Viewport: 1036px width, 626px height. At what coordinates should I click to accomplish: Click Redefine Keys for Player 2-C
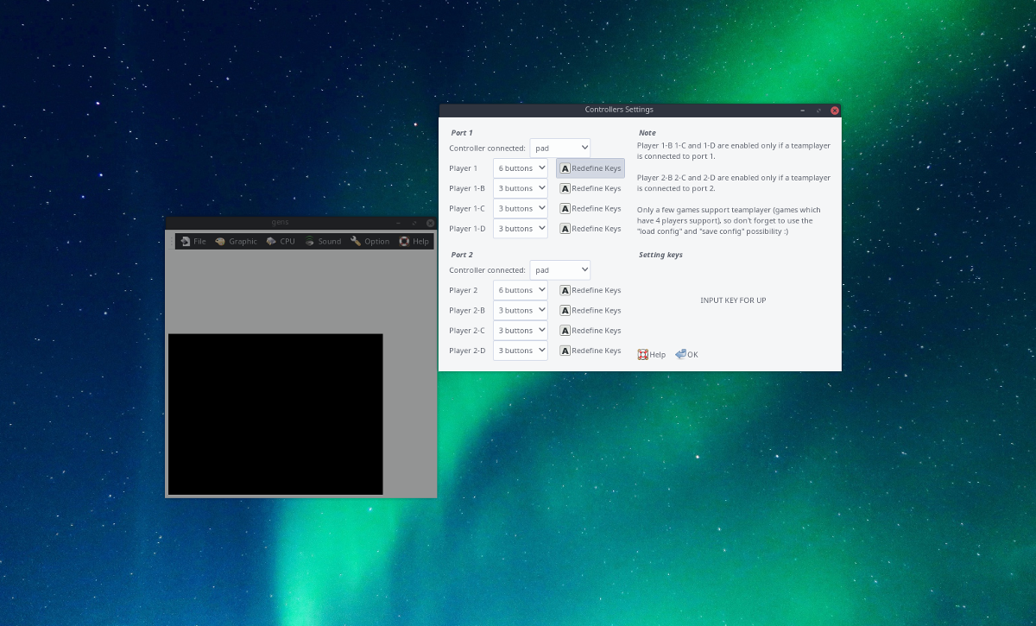pyautogui.click(x=596, y=330)
